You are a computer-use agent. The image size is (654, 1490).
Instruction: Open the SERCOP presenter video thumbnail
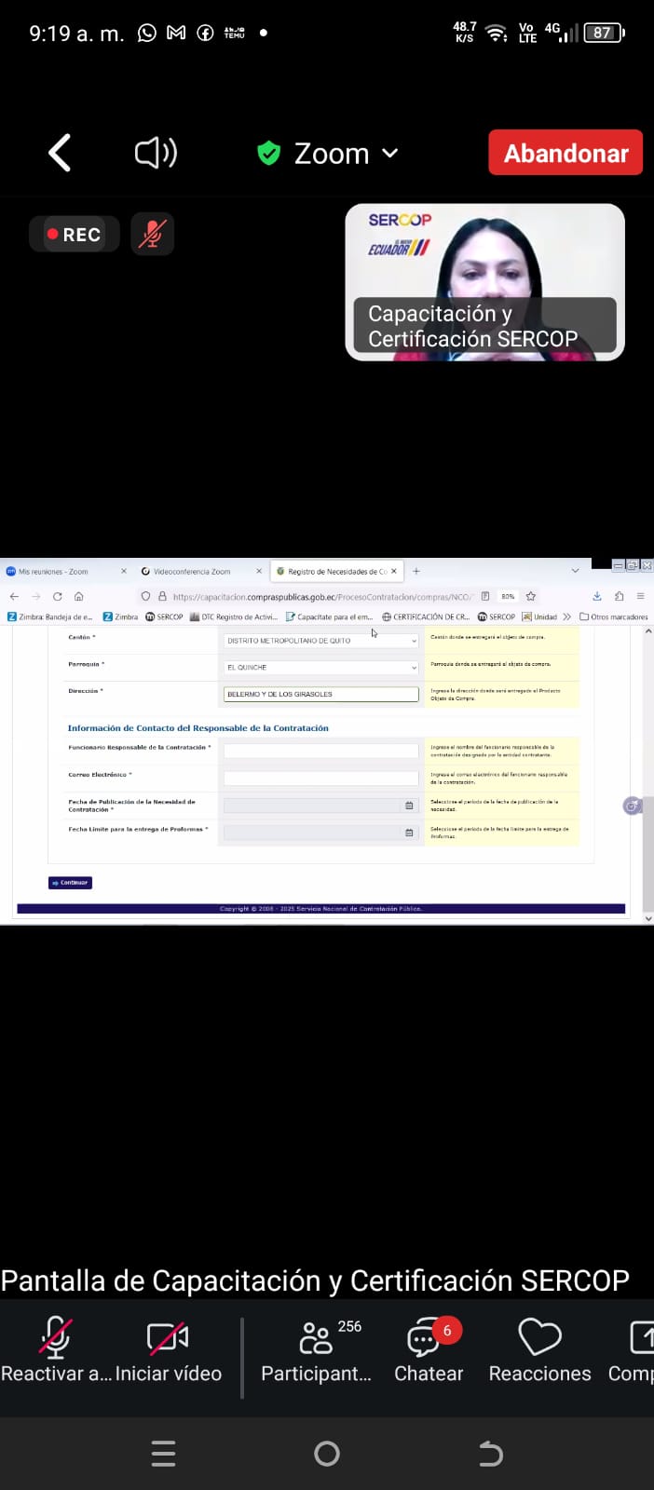(x=484, y=281)
